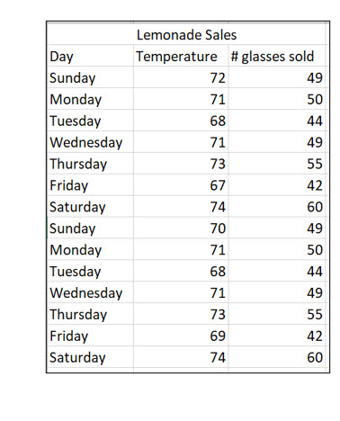This screenshot has width=340, height=421.
Task: Select the second Wednesday day cell
Action: 90,292
